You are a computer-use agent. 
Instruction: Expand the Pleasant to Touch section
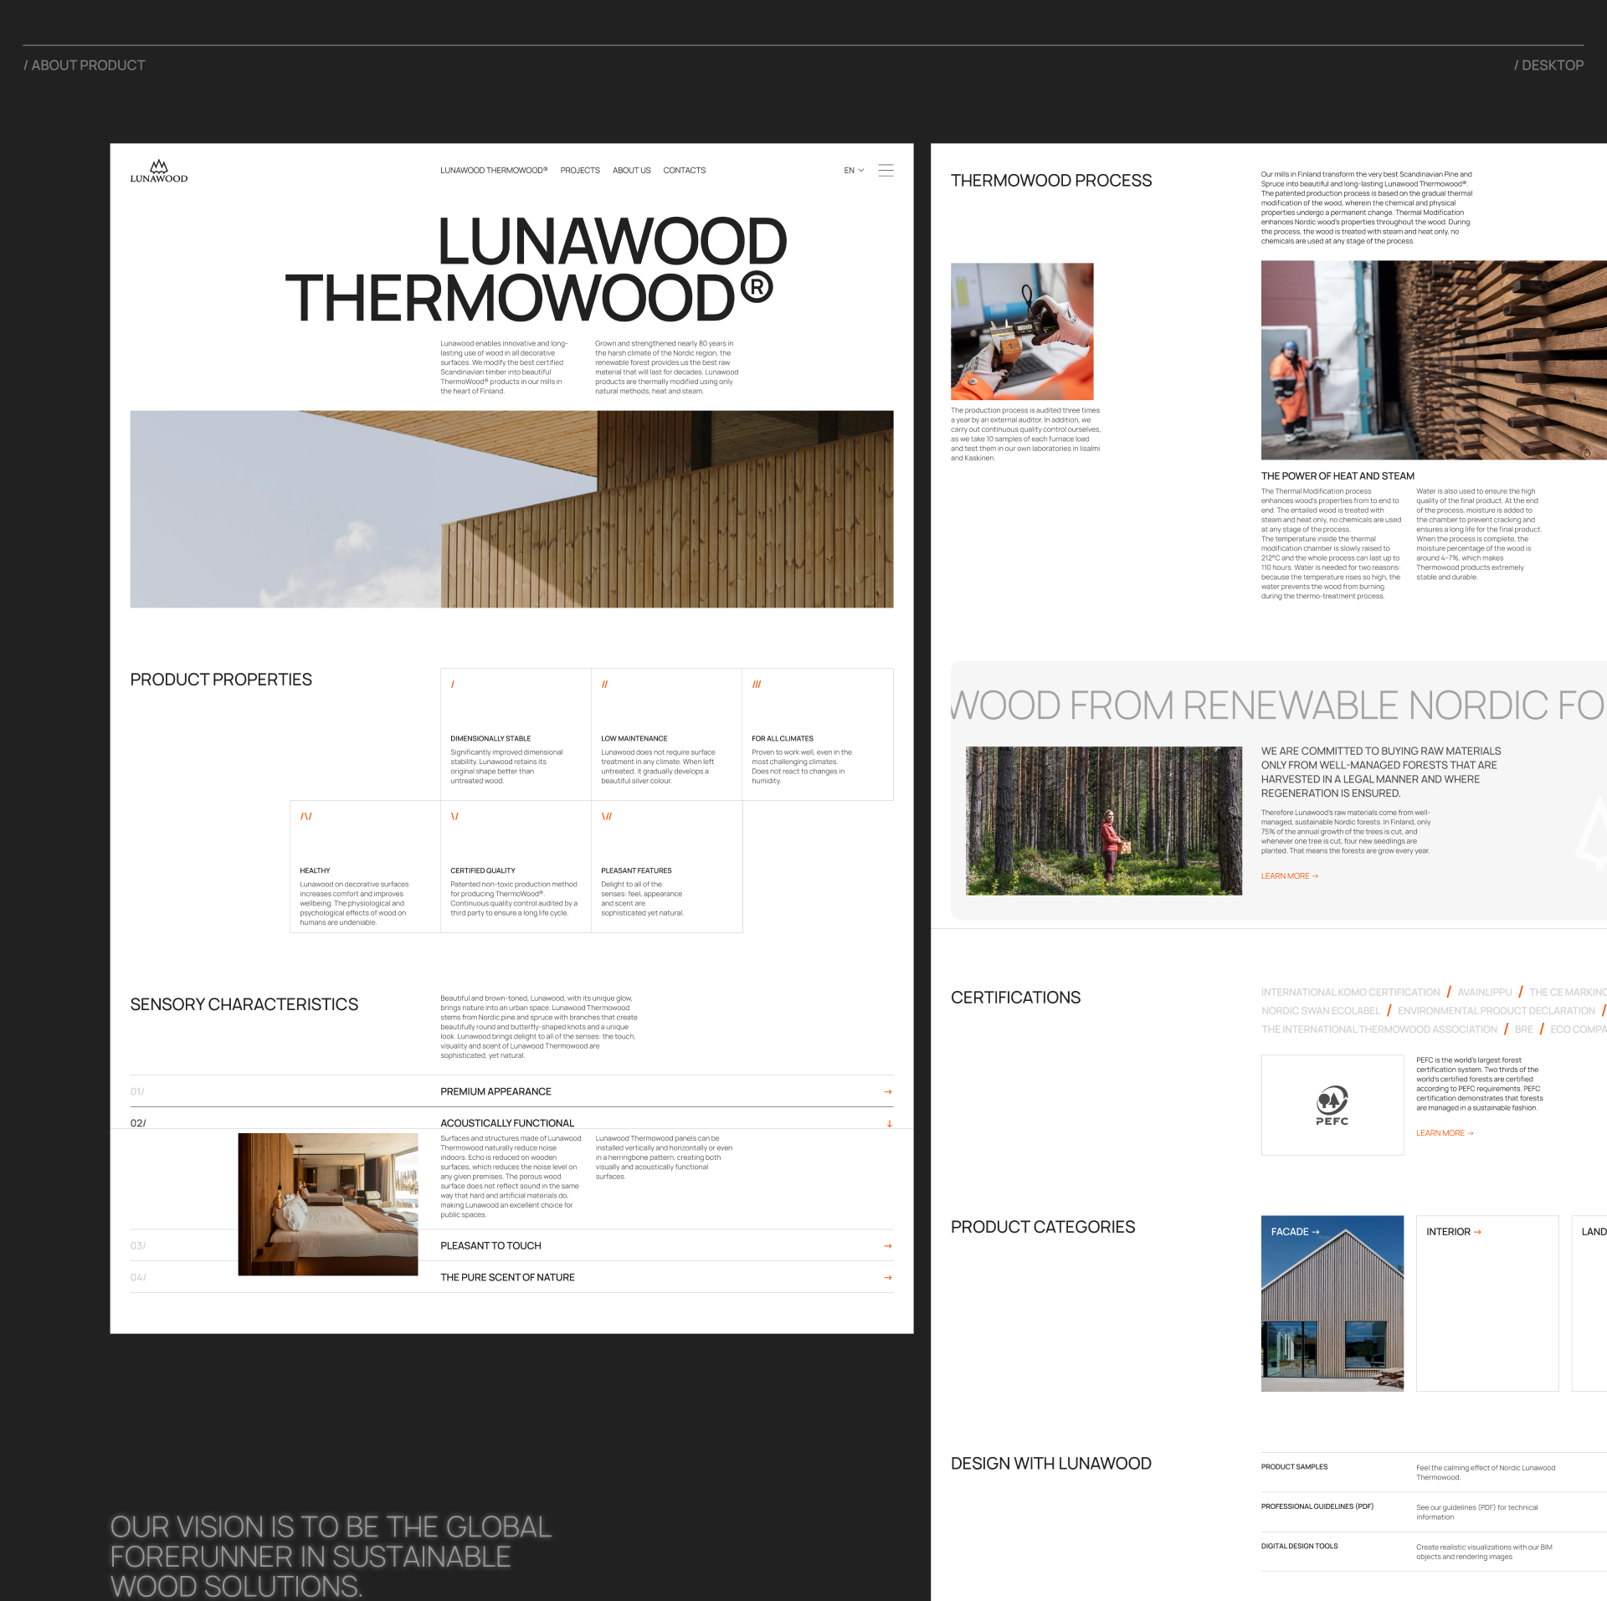[490, 1246]
